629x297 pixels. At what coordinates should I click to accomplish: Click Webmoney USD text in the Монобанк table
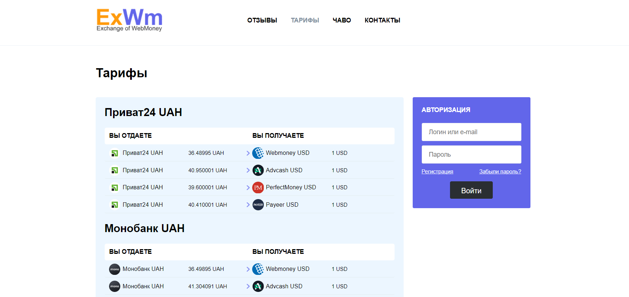pyautogui.click(x=288, y=269)
